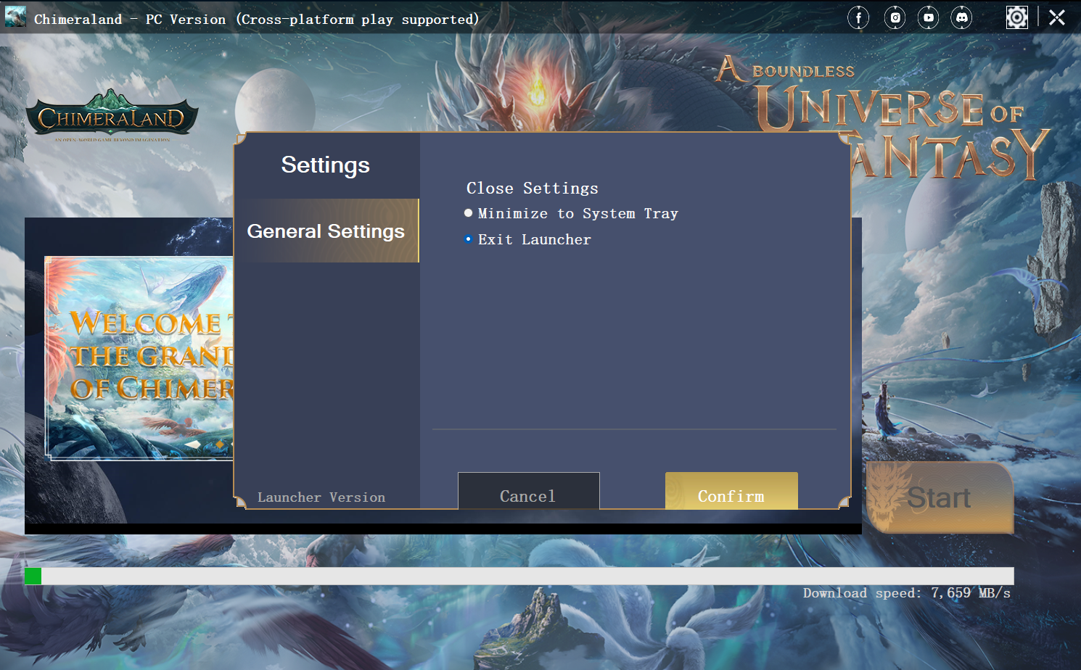Open the Instagram page icon

pyautogui.click(x=895, y=17)
